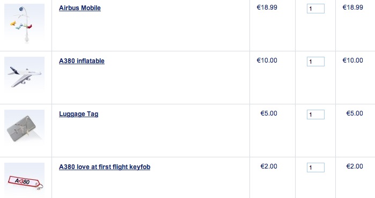Open the Luggage Tag product link
Screen dimensions: 375x198
79,114
